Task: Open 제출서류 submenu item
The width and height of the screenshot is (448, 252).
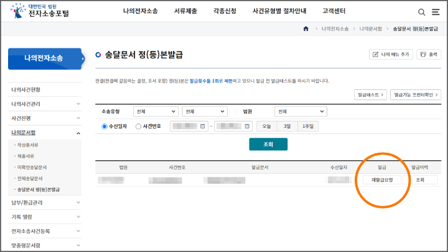Action: click(26, 156)
